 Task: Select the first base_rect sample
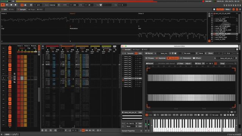132,57
